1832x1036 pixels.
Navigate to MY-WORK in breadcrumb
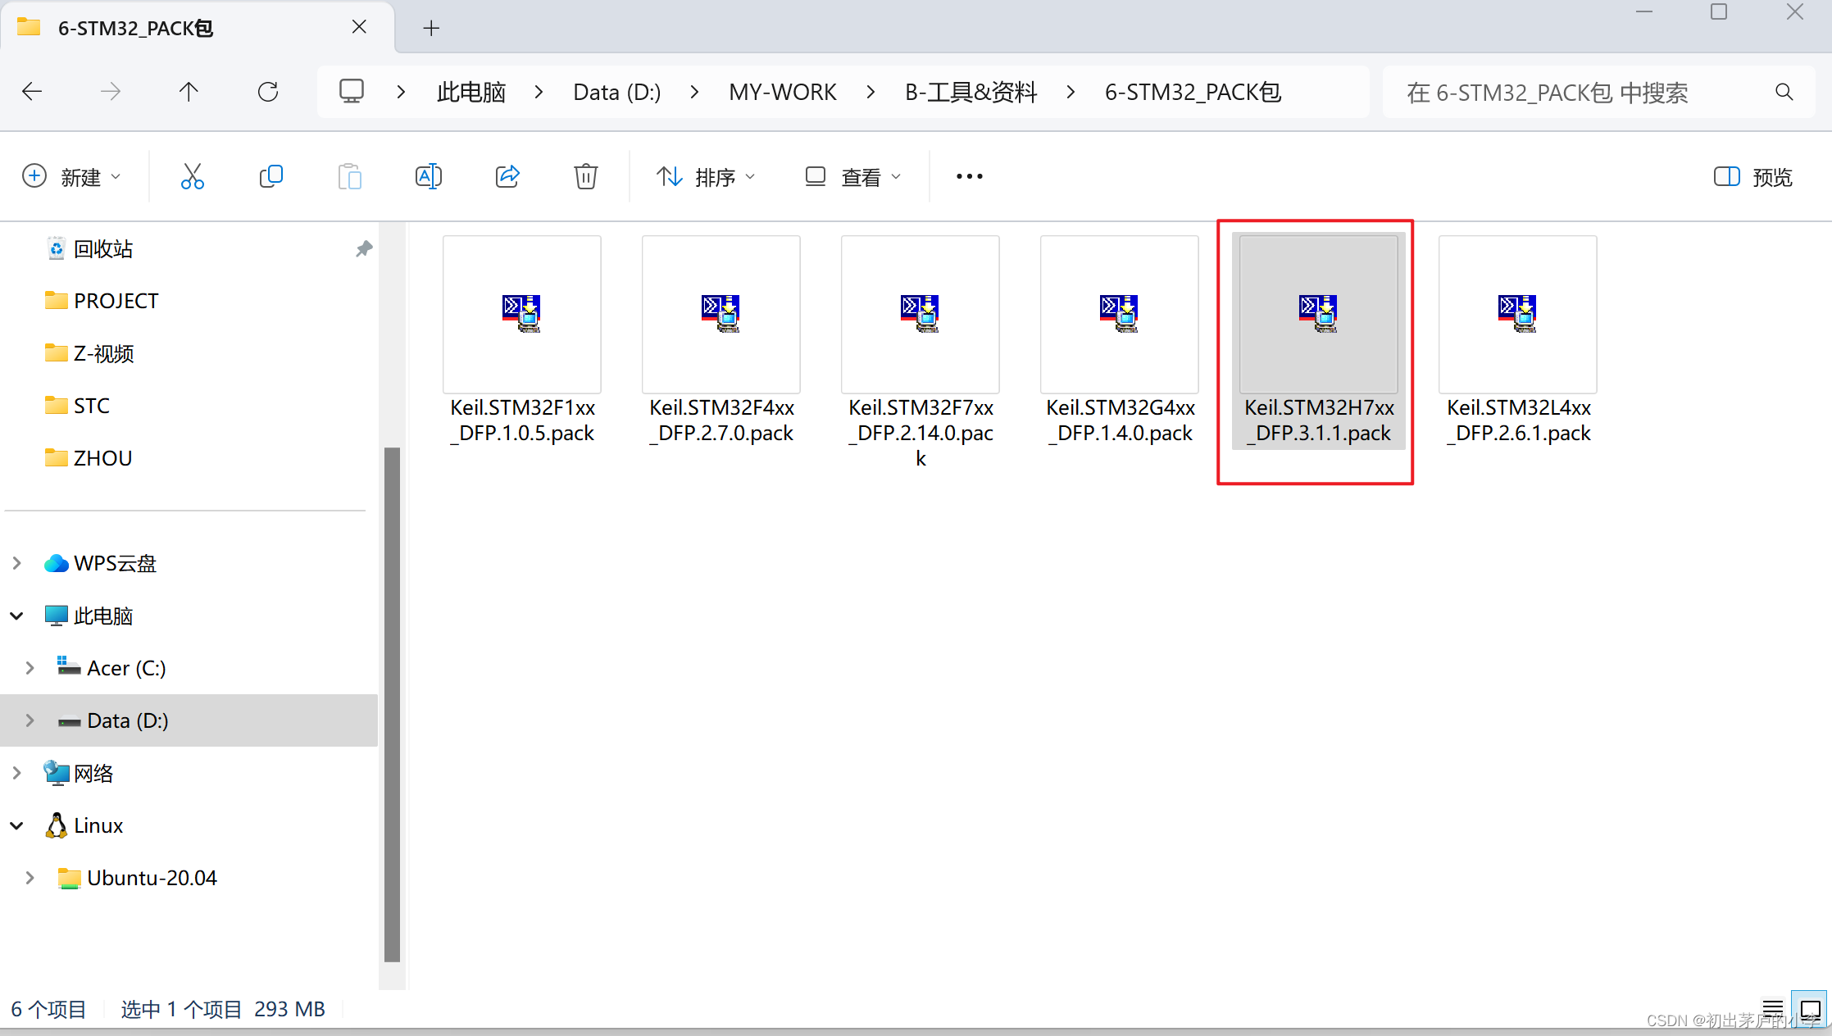783,92
